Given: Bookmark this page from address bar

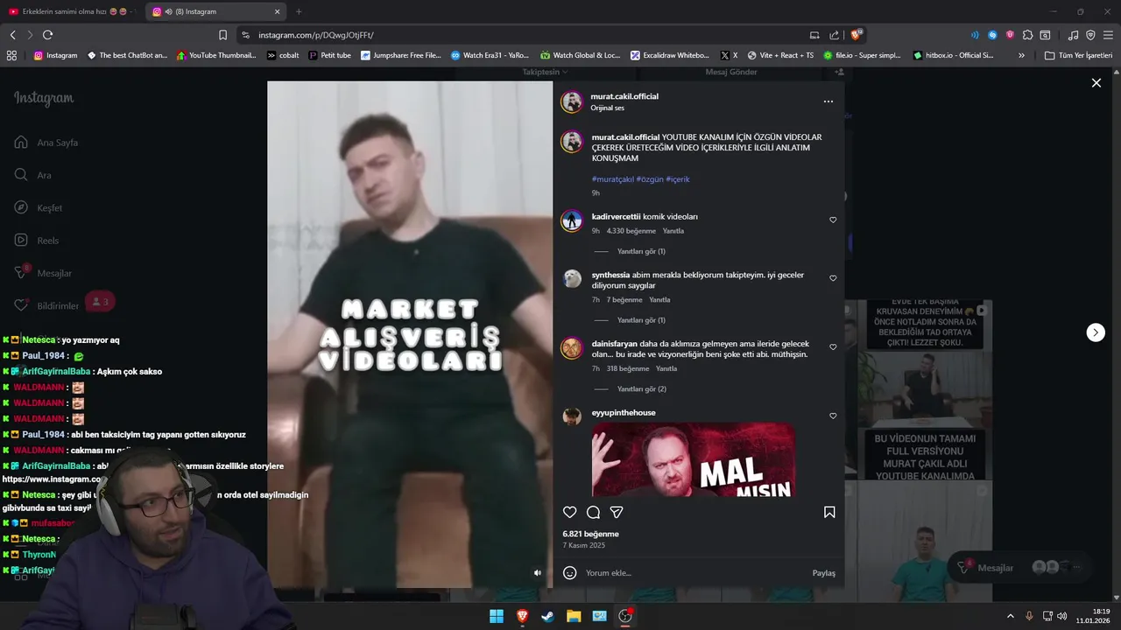Looking at the screenshot, I should click(222, 35).
